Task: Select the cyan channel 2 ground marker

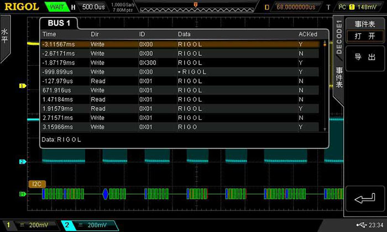Action: pos(23,162)
